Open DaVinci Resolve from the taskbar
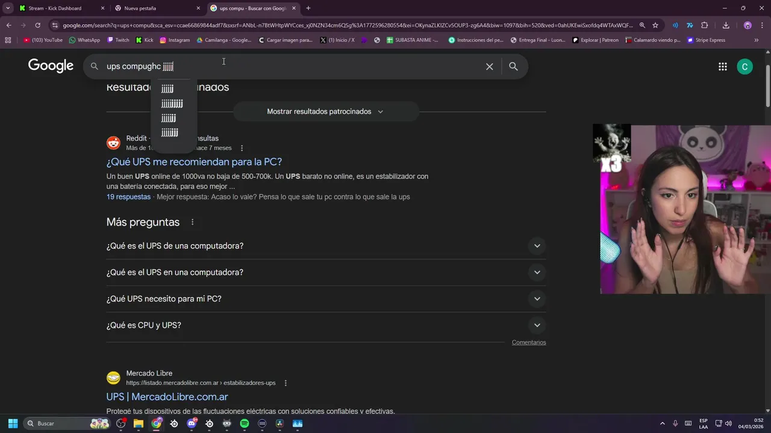This screenshot has width=771, height=433. [279, 423]
